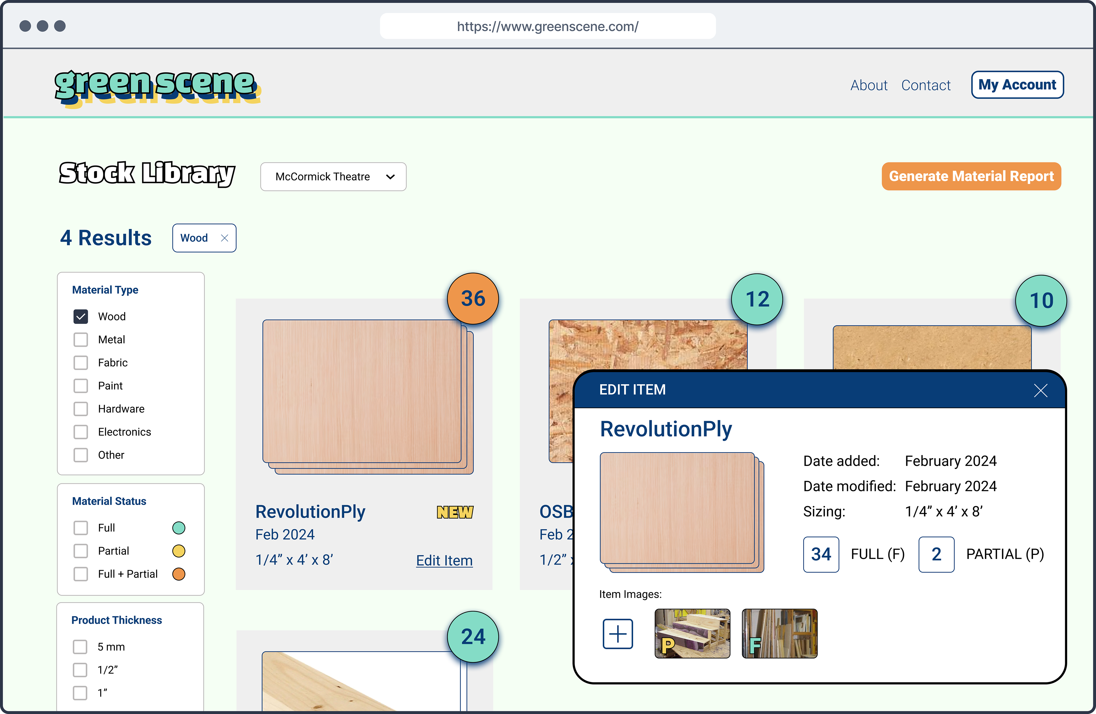Open the full stock photo thumbnail
The height and width of the screenshot is (714, 1096).
(780, 633)
